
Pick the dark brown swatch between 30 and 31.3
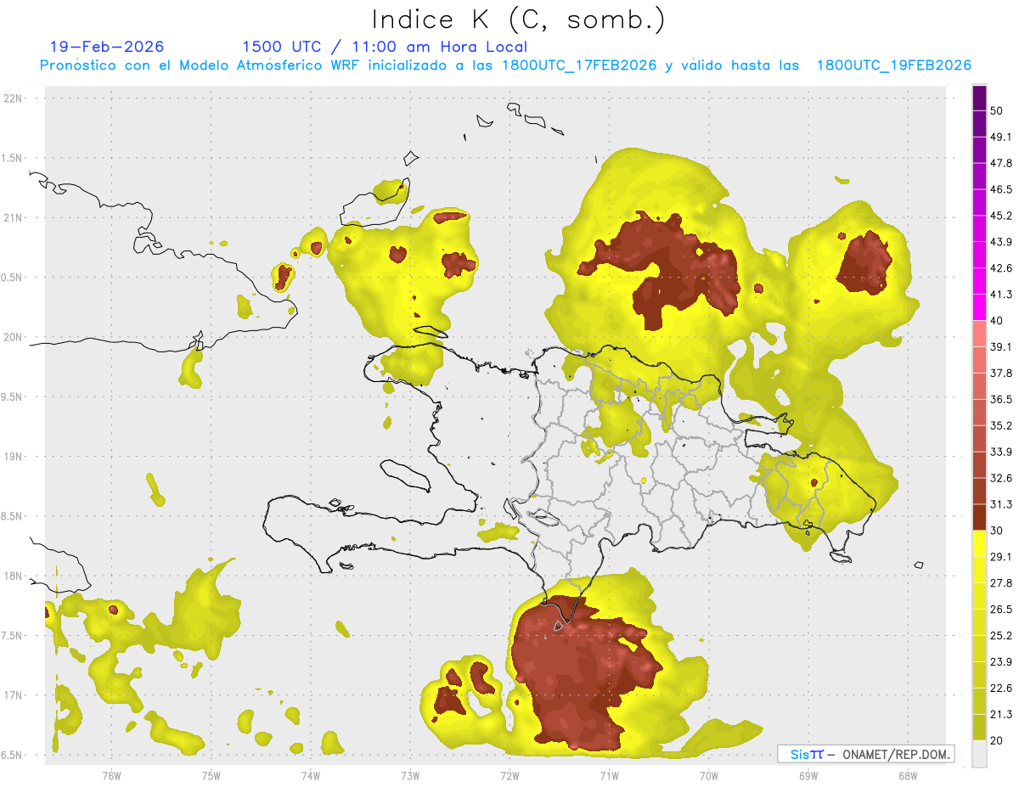[979, 518]
